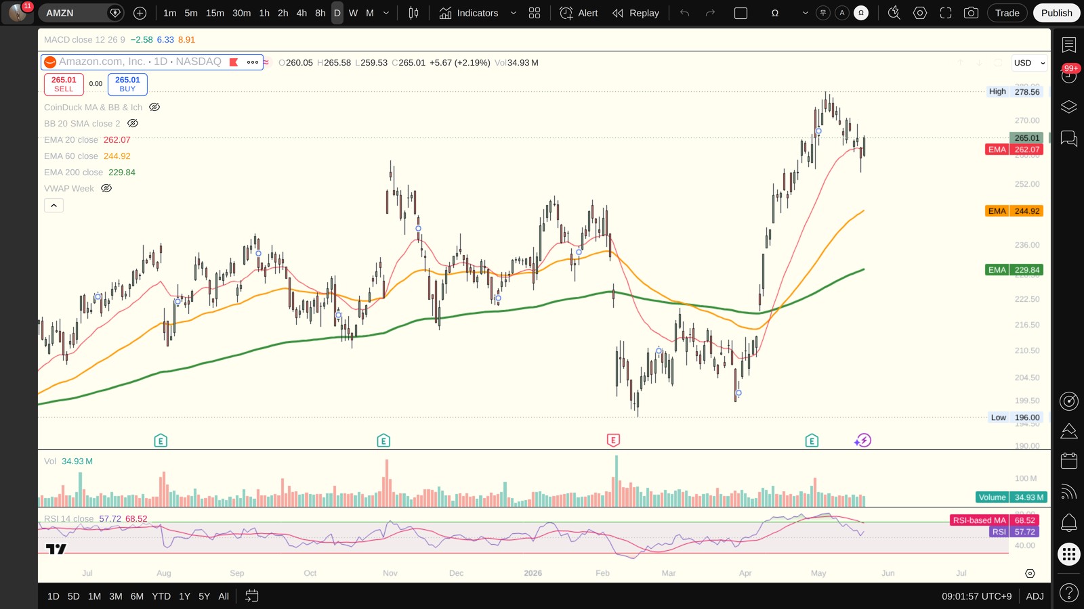This screenshot has height=609, width=1084.
Task: Open chart settings hexagon gear icon
Action: click(920, 13)
